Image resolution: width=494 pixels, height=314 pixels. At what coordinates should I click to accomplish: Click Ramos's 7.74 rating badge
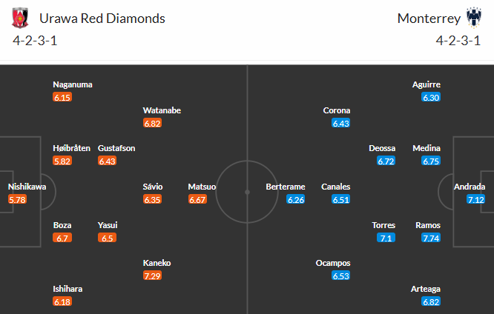[x=430, y=238]
